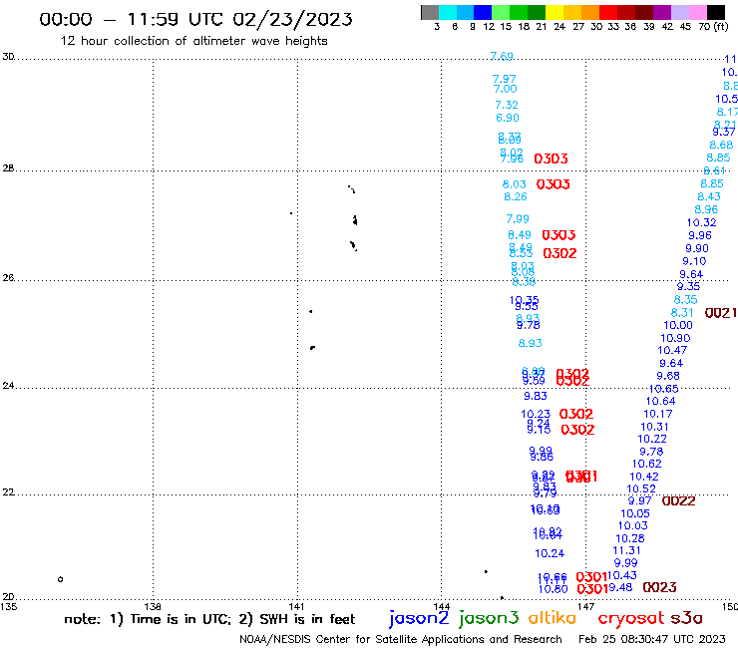
Task: Select the orange 'altika' legend label
Action: (x=553, y=617)
